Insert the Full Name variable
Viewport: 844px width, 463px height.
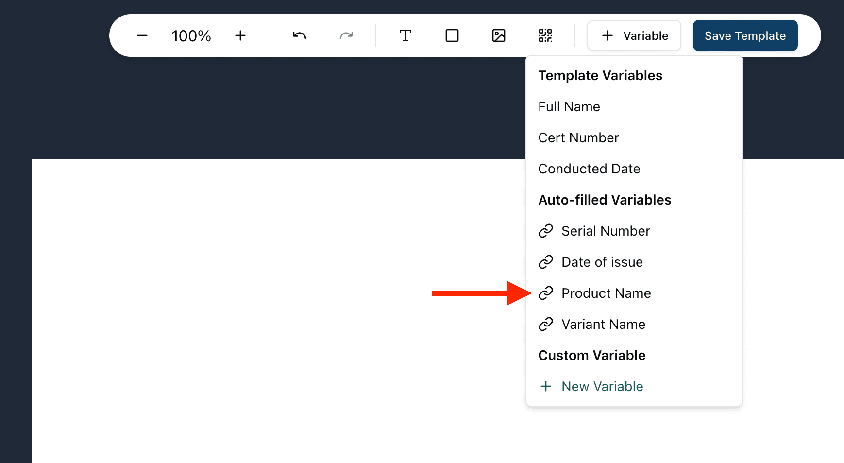569,106
